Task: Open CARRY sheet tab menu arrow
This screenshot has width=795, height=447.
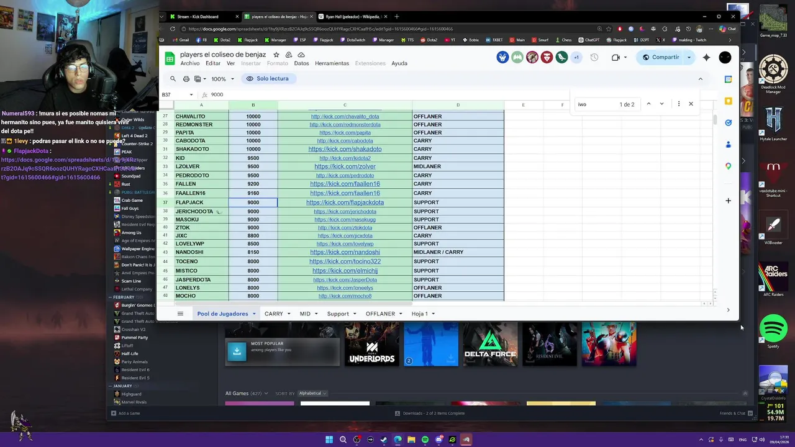Action: click(x=288, y=314)
